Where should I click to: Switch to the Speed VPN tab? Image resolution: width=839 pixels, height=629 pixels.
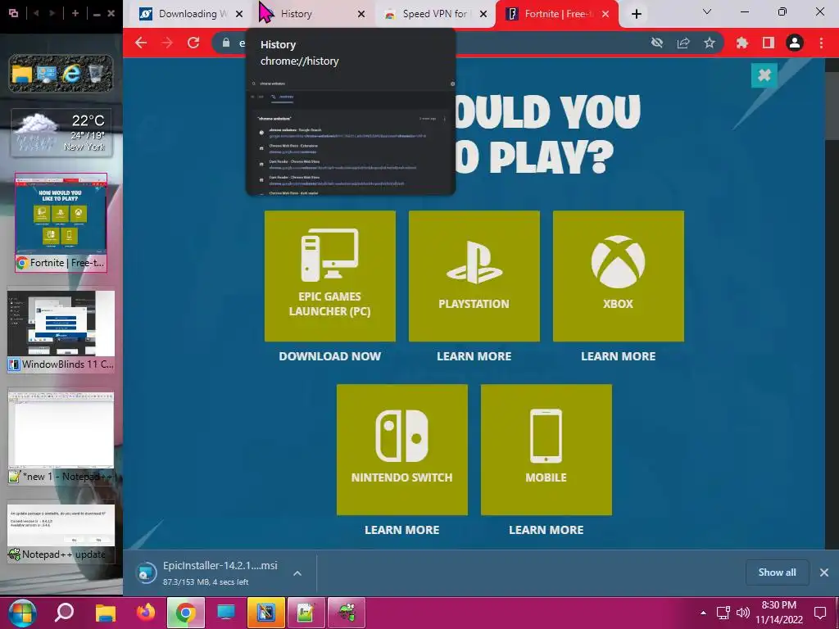(433, 14)
